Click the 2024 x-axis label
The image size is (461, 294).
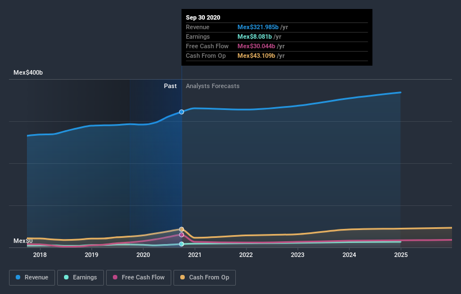(x=349, y=255)
